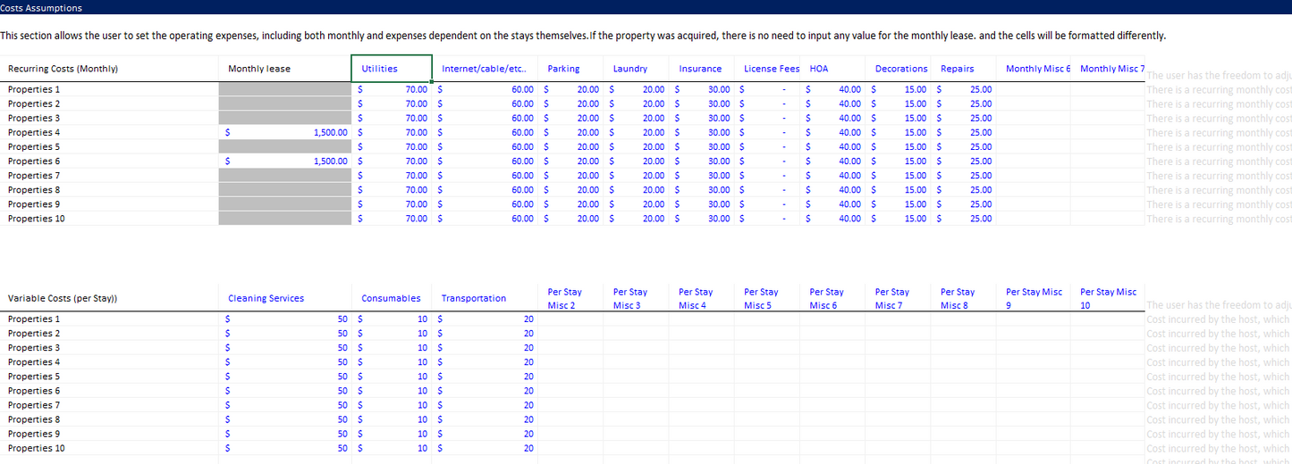Click the HOA cost for Properties 5
Screen dimensions: 1292x464
pyautogui.click(x=832, y=147)
